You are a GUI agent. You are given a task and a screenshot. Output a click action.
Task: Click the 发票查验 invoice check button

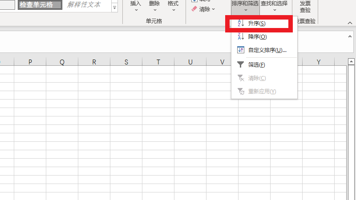click(x=305, y=7)
